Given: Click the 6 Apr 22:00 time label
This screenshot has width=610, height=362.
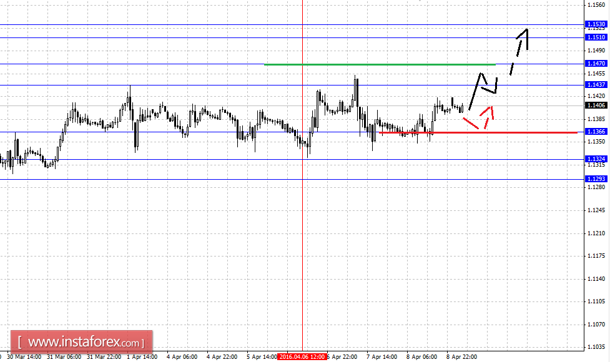Looking at the screenshot, I should click(x=342, y=356).
